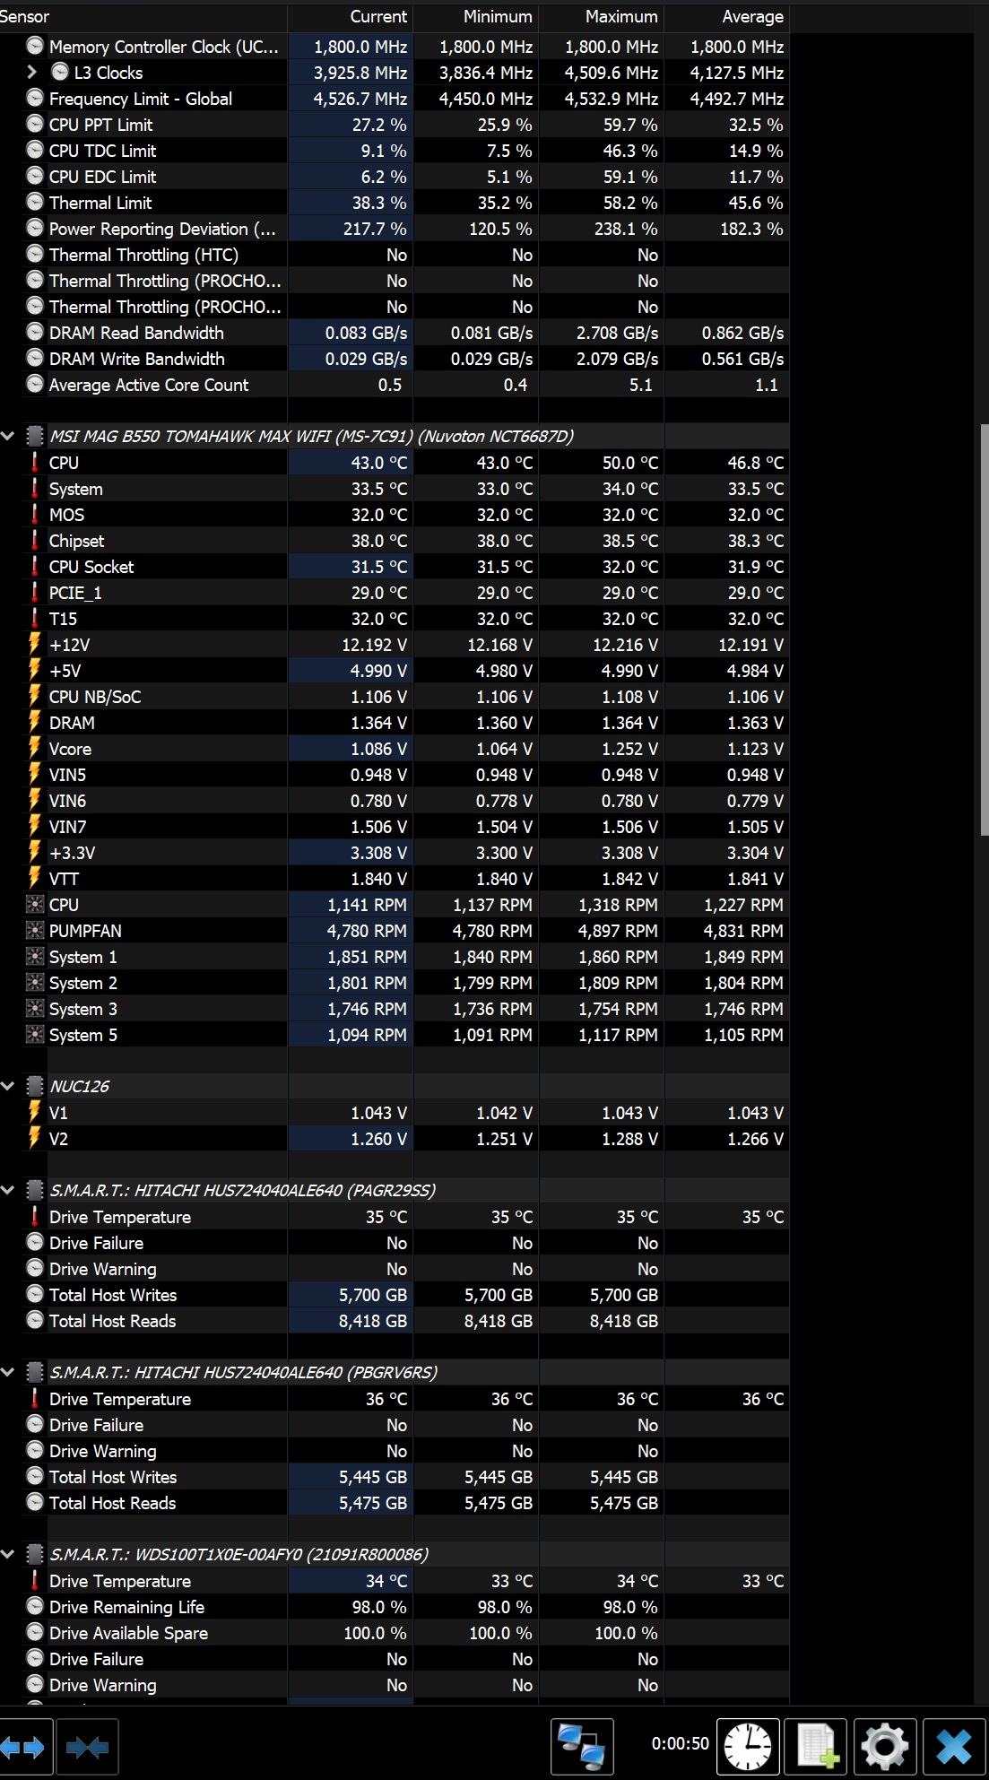Select Total Host Reads 5,475 GB row

395,1502
